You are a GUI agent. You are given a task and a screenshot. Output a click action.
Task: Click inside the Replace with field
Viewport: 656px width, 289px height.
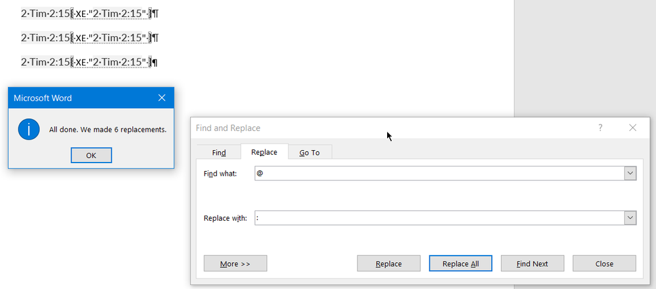[440, 218]
